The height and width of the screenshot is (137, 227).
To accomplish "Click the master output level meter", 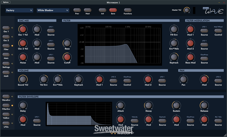I will pyautogui.click(x=194, y=10).
